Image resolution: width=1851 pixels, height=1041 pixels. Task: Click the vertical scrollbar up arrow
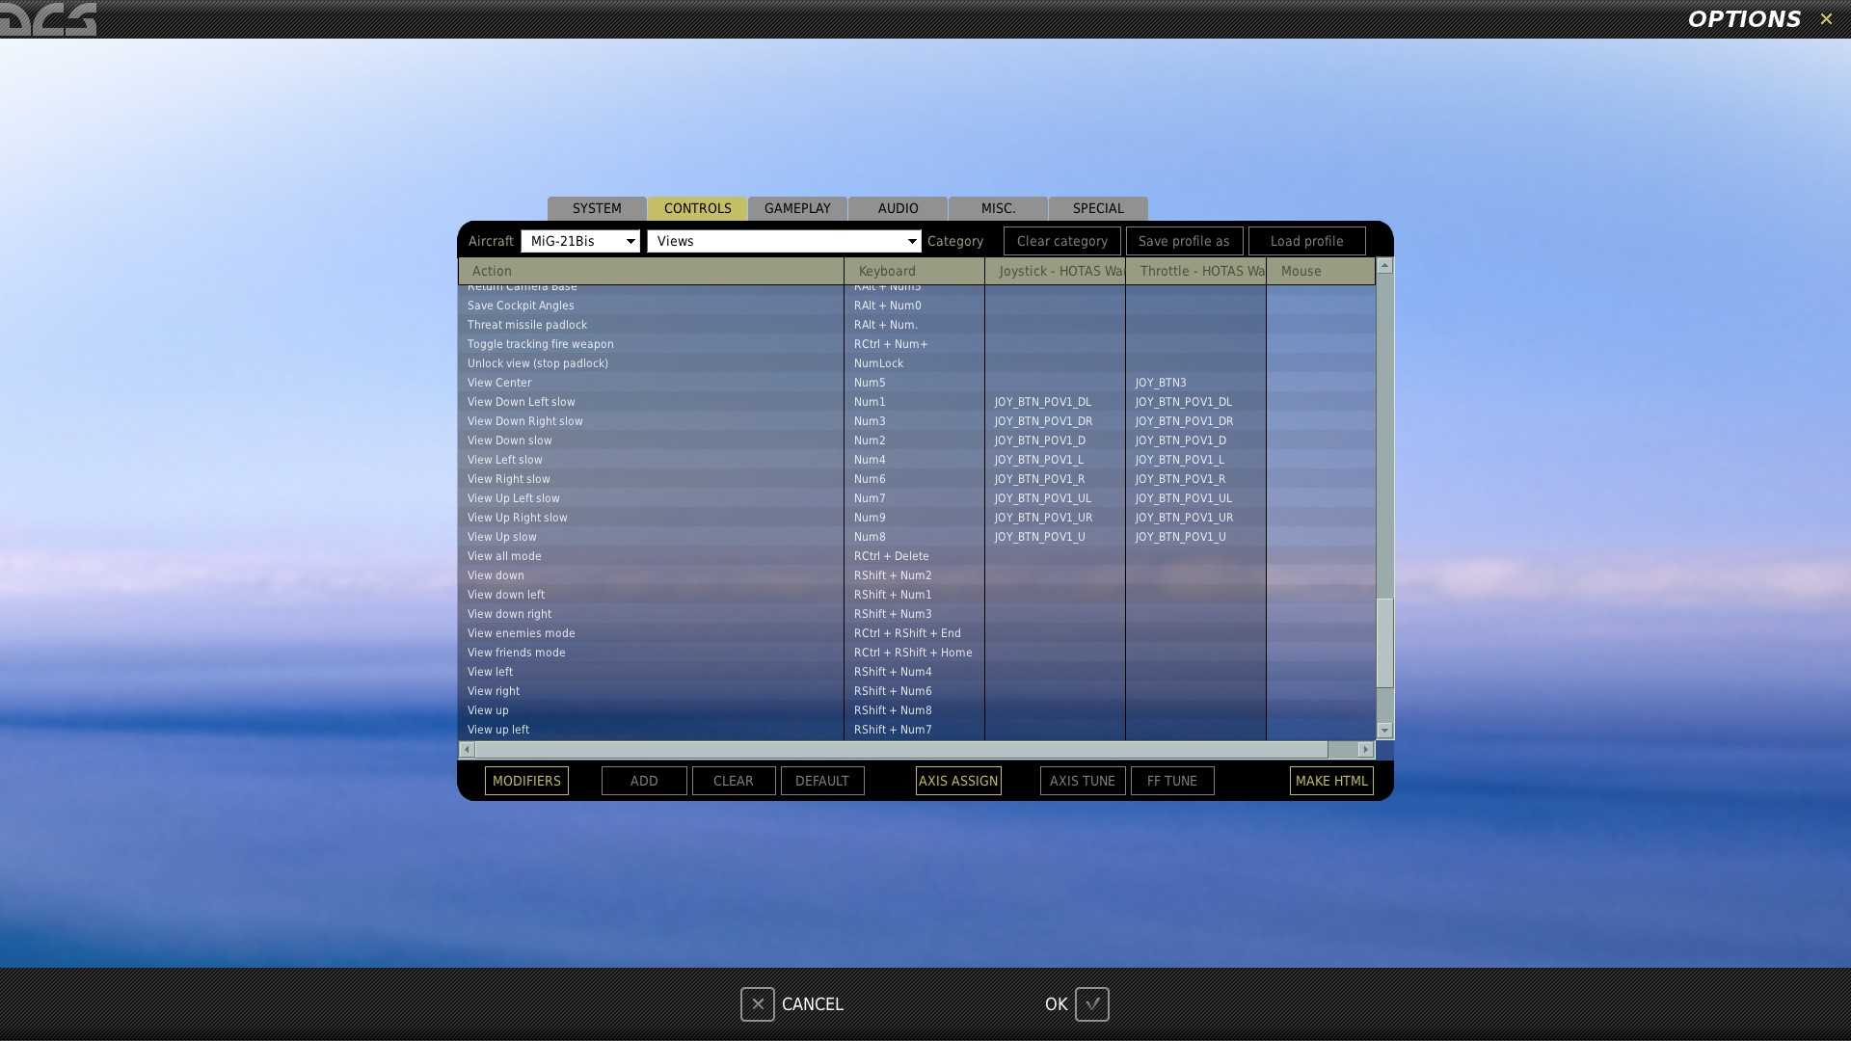tap(1384, 266)
